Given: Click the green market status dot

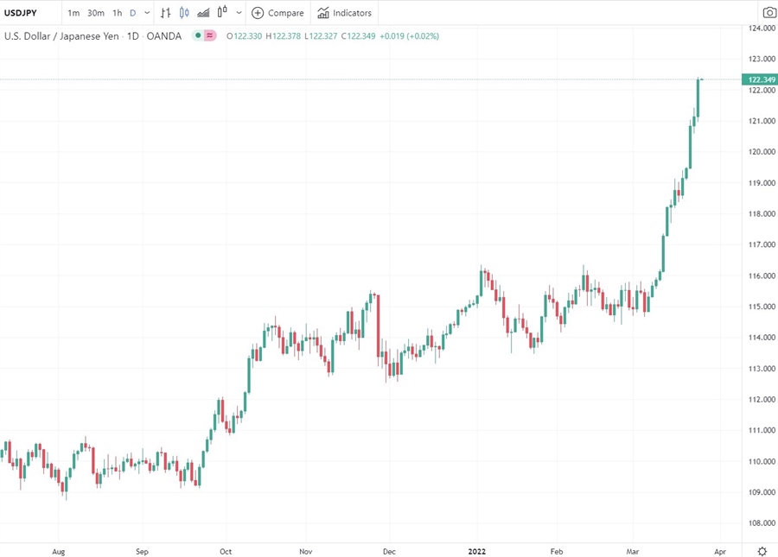Looking at the screenshot, I should tap(198, 35).
